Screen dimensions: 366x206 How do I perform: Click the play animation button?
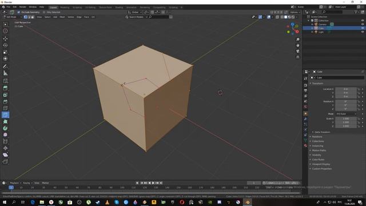pyautogui.click(x=153, y=183)
